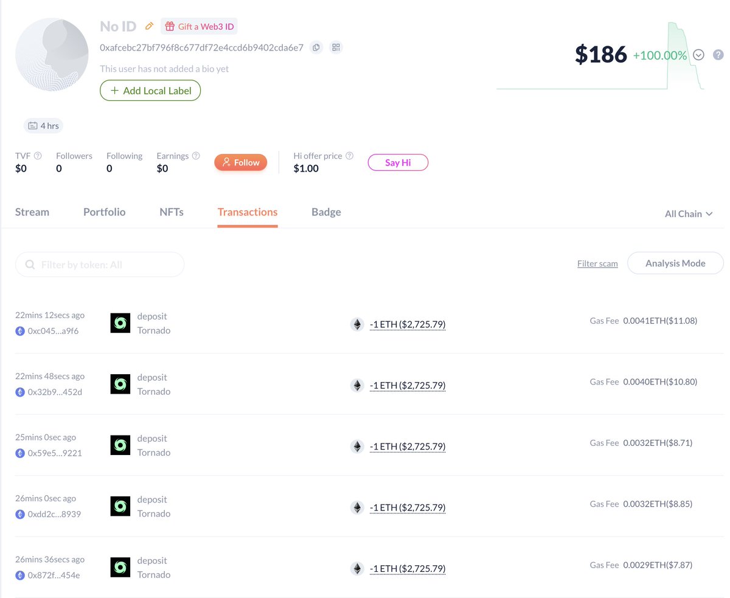This screenshot has width=730, height=598.
Task: Enable Analysis Mode
Action: point(675,263)
